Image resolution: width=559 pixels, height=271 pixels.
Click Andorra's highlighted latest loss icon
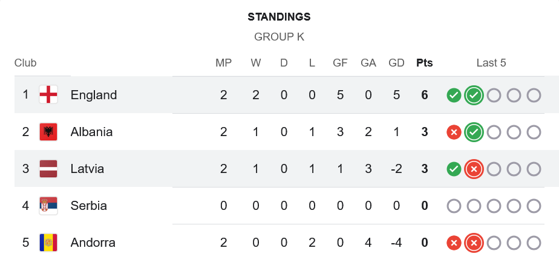(474, 243)
